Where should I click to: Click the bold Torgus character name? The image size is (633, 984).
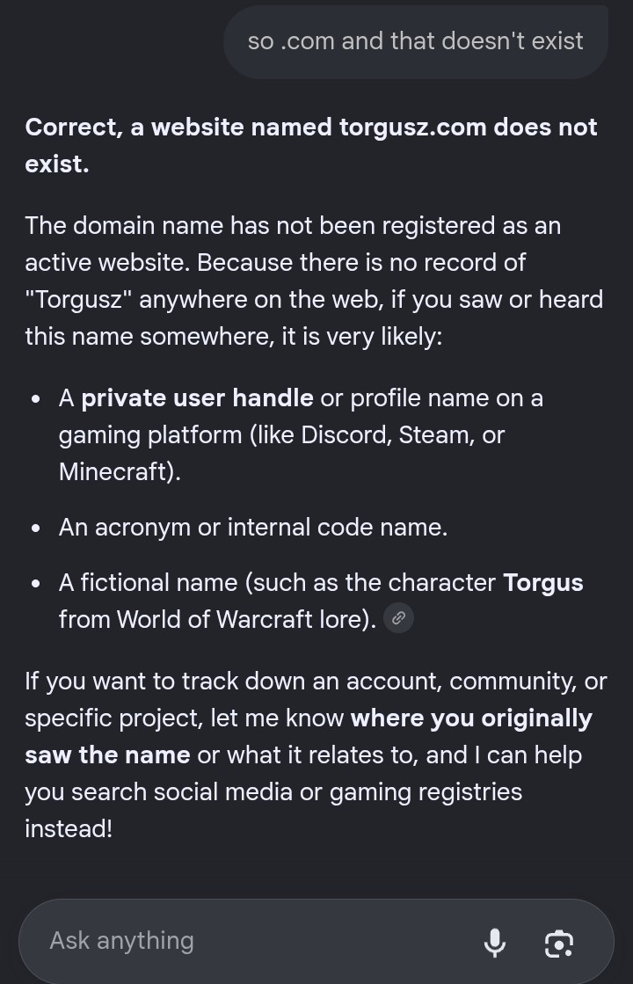coord(543,583)
